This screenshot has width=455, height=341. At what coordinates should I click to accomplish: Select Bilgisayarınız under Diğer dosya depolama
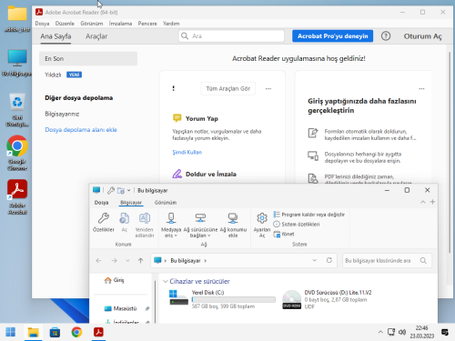point(62,114)
